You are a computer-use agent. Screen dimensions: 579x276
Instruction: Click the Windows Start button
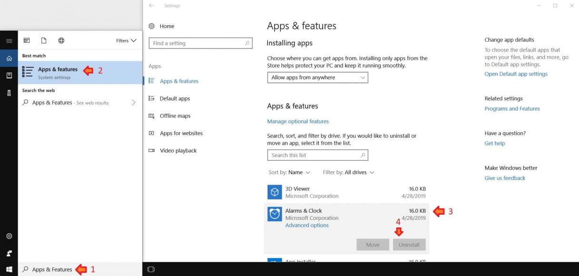pyautogui.click(x=9, y=269)
